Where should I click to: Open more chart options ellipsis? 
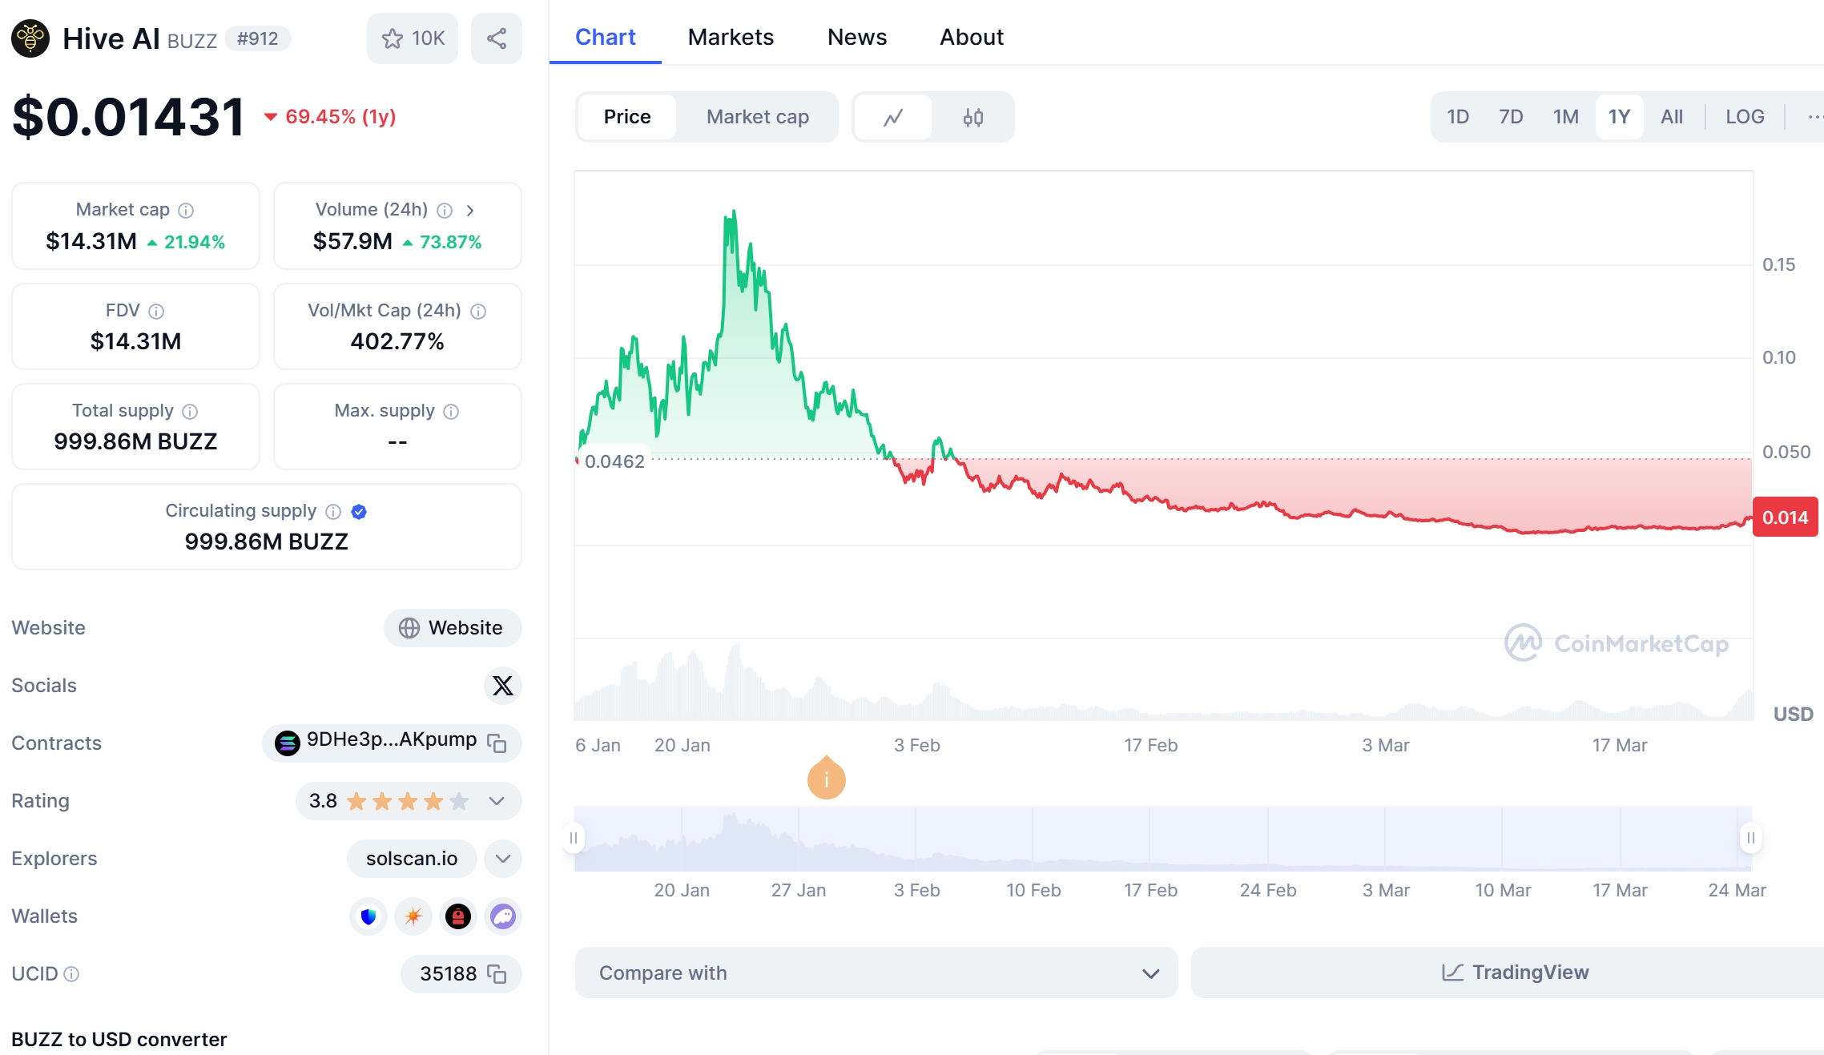click(1814, 117)
